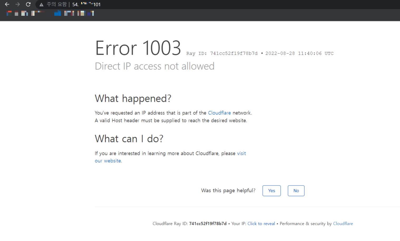Select the address bar showing 54...101
400x241 pixels.
pyautogui.click(x=218, y=4)
